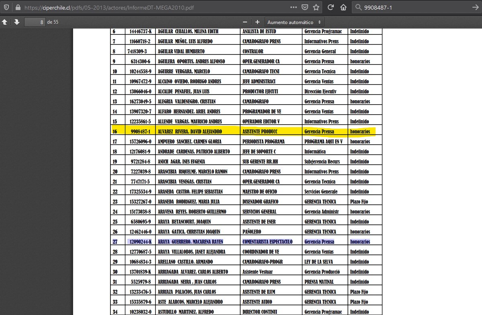Click the cell COMENTARISTA ESPECTACULO
Viewport: 482px width, 315px height.
268,242
